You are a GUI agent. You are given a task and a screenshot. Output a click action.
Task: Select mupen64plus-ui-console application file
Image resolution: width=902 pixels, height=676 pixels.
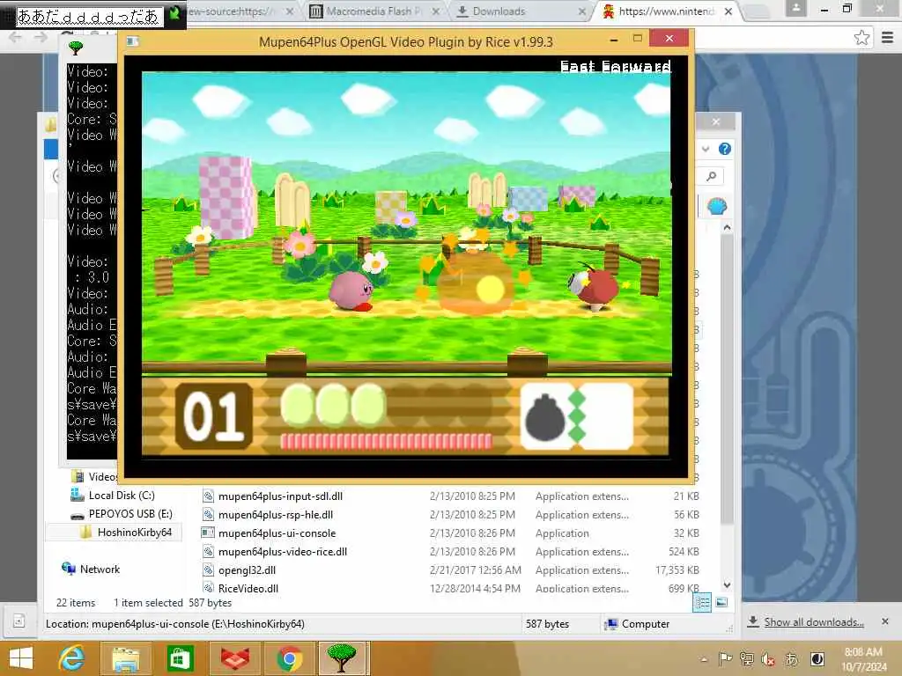pos(277,533)
